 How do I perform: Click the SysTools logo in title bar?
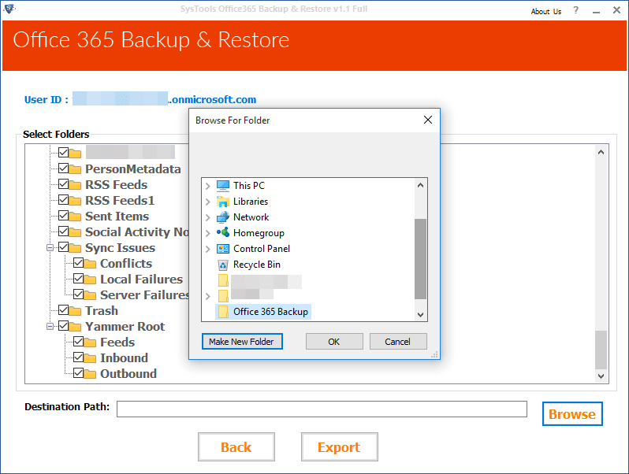coord(9,9)
